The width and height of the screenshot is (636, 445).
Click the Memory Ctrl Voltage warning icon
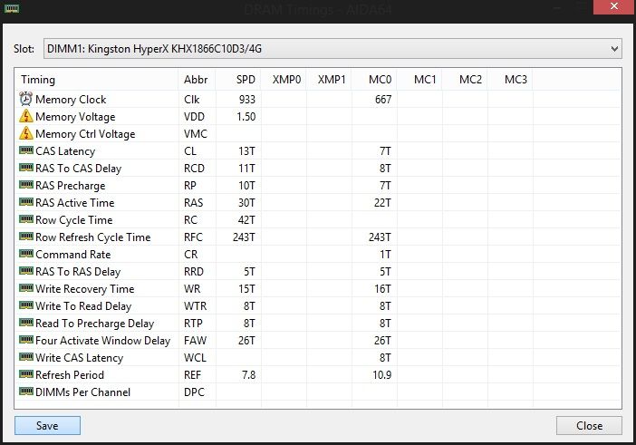click(26, 133)
